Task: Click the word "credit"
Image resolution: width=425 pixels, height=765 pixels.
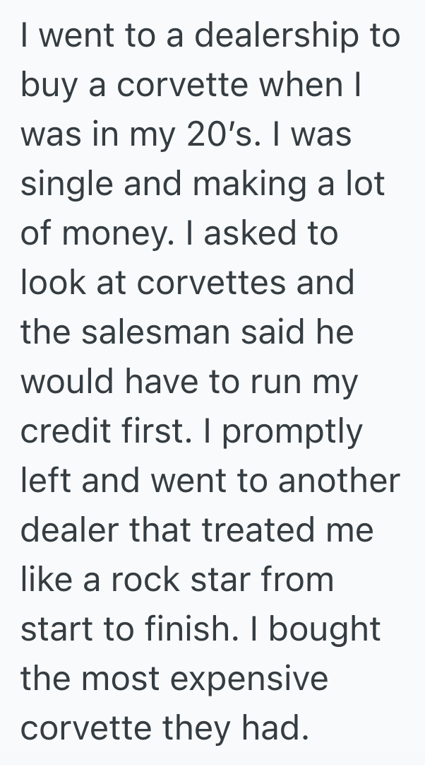Action: coord(66,431)
